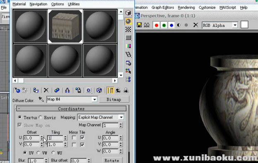Open the Mapping Explicit Map Channel dropdown
Image resolution: width=258 pixels, height=163 pixels.
point(101,117)
